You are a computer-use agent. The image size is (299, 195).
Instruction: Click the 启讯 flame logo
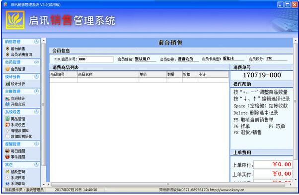tap(15, 20)
